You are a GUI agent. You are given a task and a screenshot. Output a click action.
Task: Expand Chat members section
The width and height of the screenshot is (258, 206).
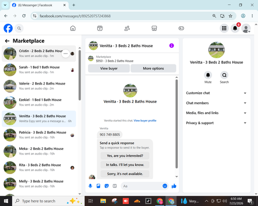216,103
